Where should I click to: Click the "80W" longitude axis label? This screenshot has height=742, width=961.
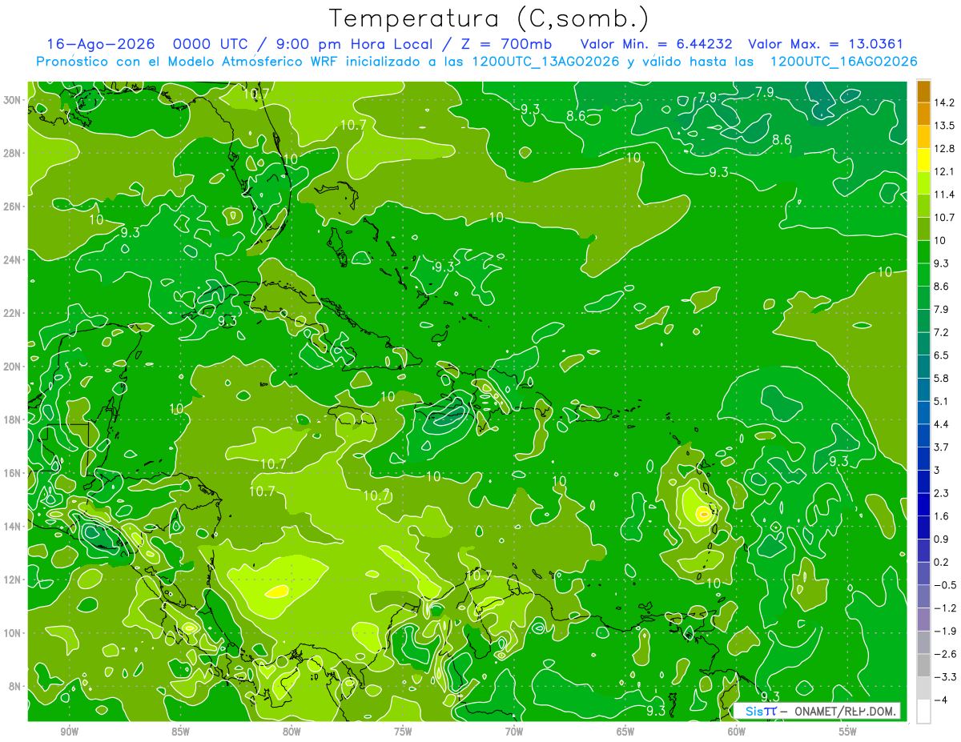(x=292, y=732)
